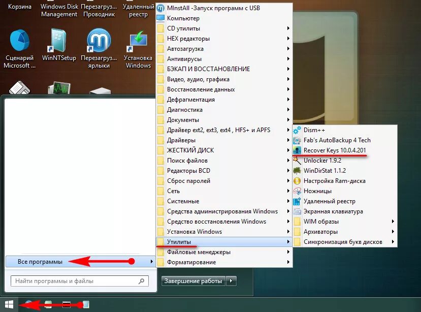Click the Windows Start button
This screenshot has width=421, height=312.
pyautogui.click(x=9, y=305)
